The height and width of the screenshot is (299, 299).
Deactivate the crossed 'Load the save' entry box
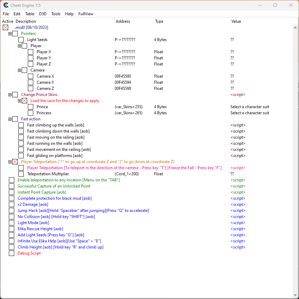tap(24, 101)
